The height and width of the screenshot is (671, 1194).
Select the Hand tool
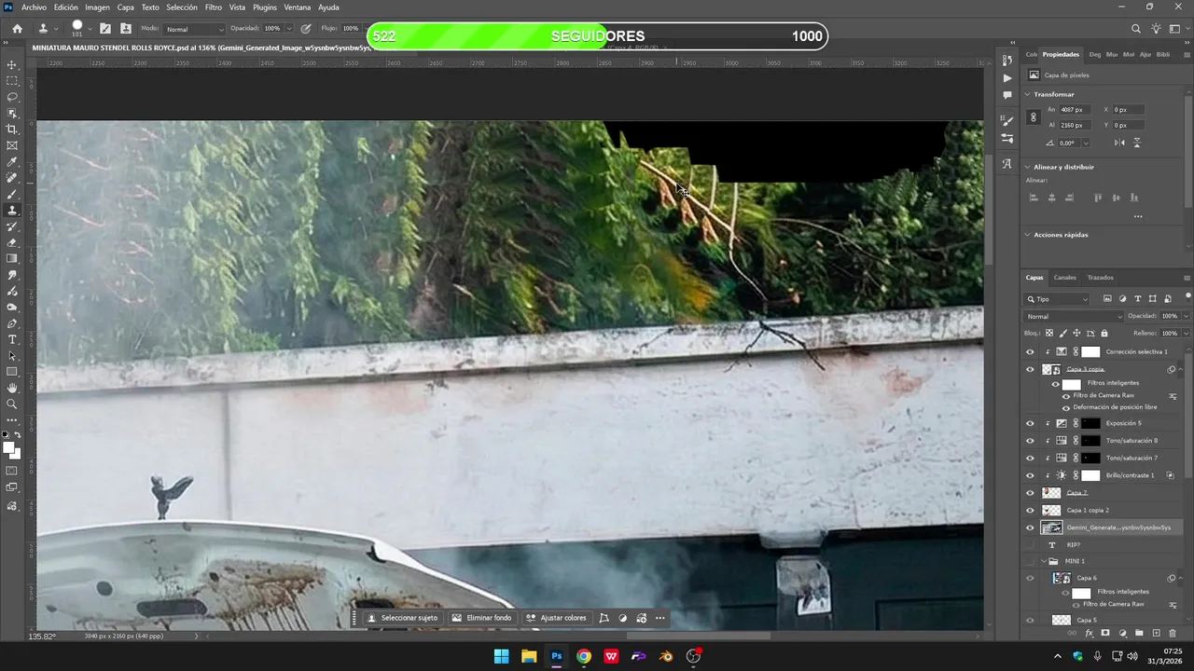coord(12,388)
